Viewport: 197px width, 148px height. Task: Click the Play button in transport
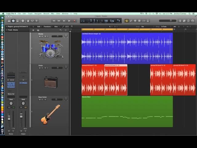pyautogui.click(x=69, y=21)
